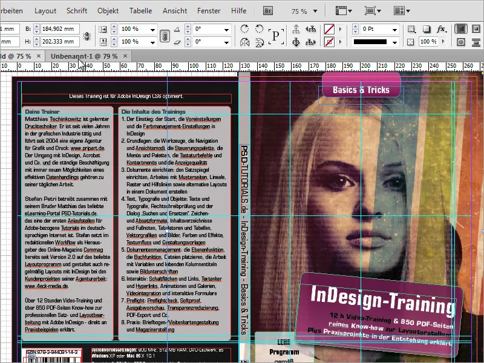Click the stroke color swatch

(x=329, y=42)
